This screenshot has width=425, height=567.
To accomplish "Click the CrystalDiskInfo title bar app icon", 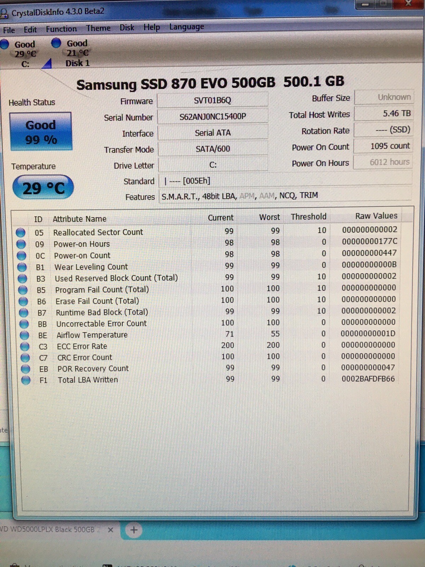I will pos(4,14).
